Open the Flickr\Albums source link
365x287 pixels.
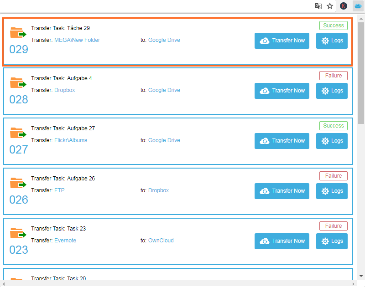pyautogui.click(x=71, y=140)
